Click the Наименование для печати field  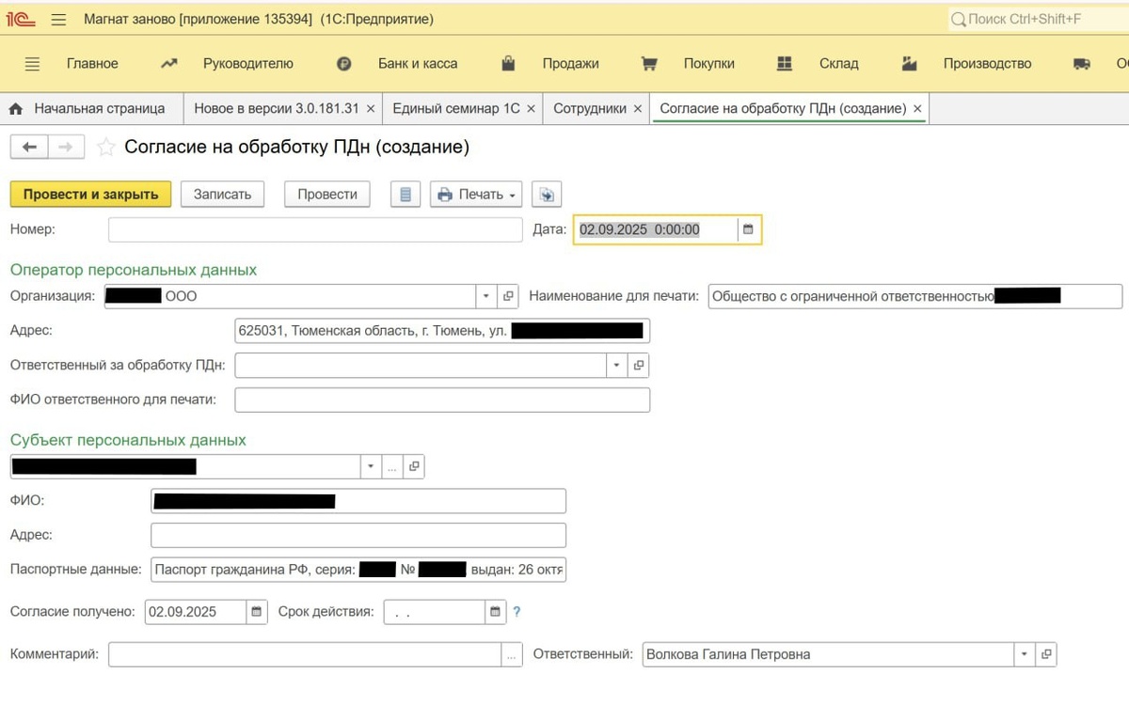[915, 296]
